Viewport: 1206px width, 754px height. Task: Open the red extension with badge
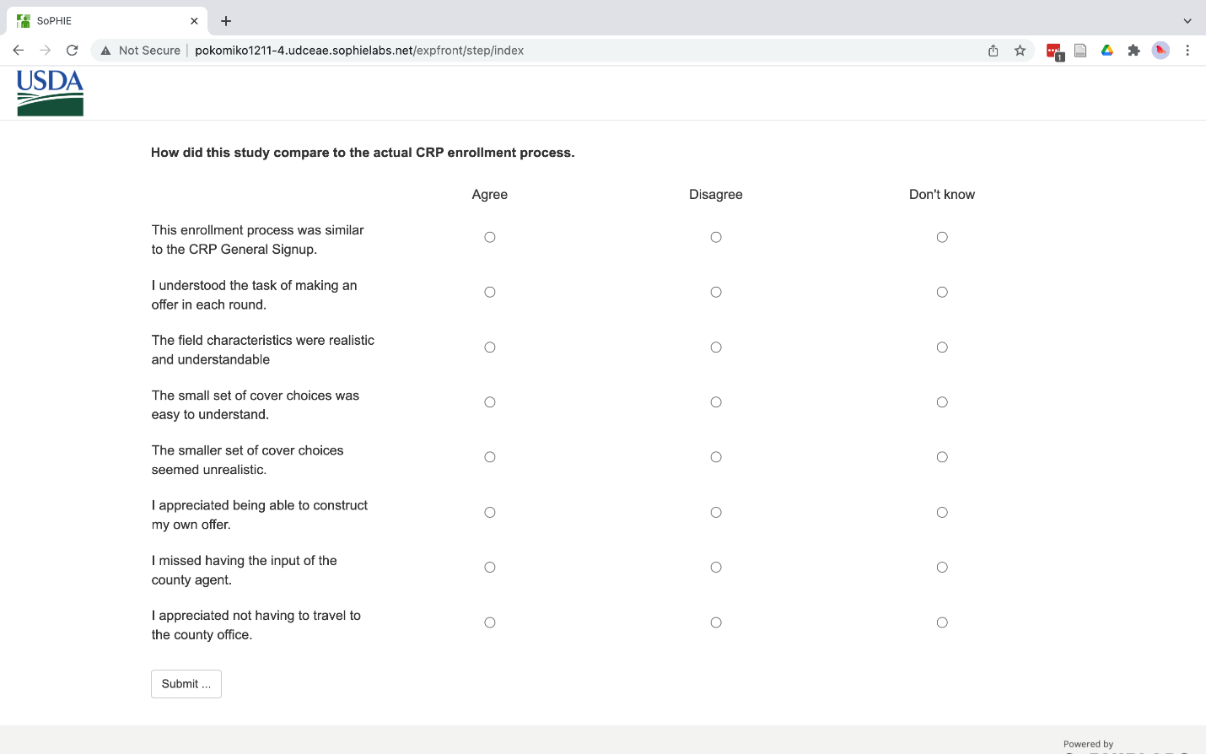click(x=1053, y=51)
